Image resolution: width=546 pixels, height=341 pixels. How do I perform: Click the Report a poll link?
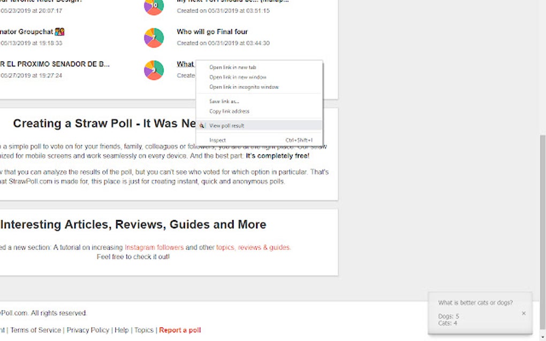click(180, 330)
